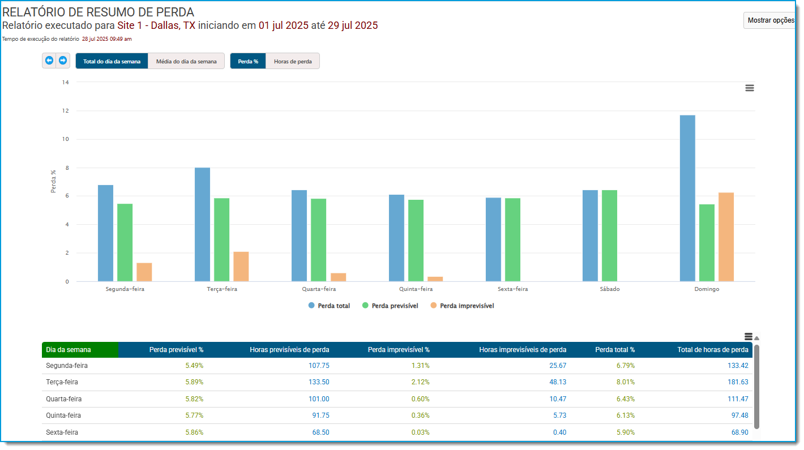
Task: Click the 107.75 predictable hours value
Action: tap(319, 366)
